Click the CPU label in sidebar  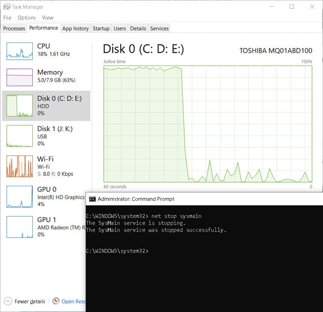pos(44,46)
